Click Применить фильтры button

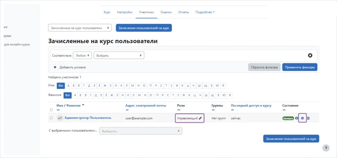point(300,67)
